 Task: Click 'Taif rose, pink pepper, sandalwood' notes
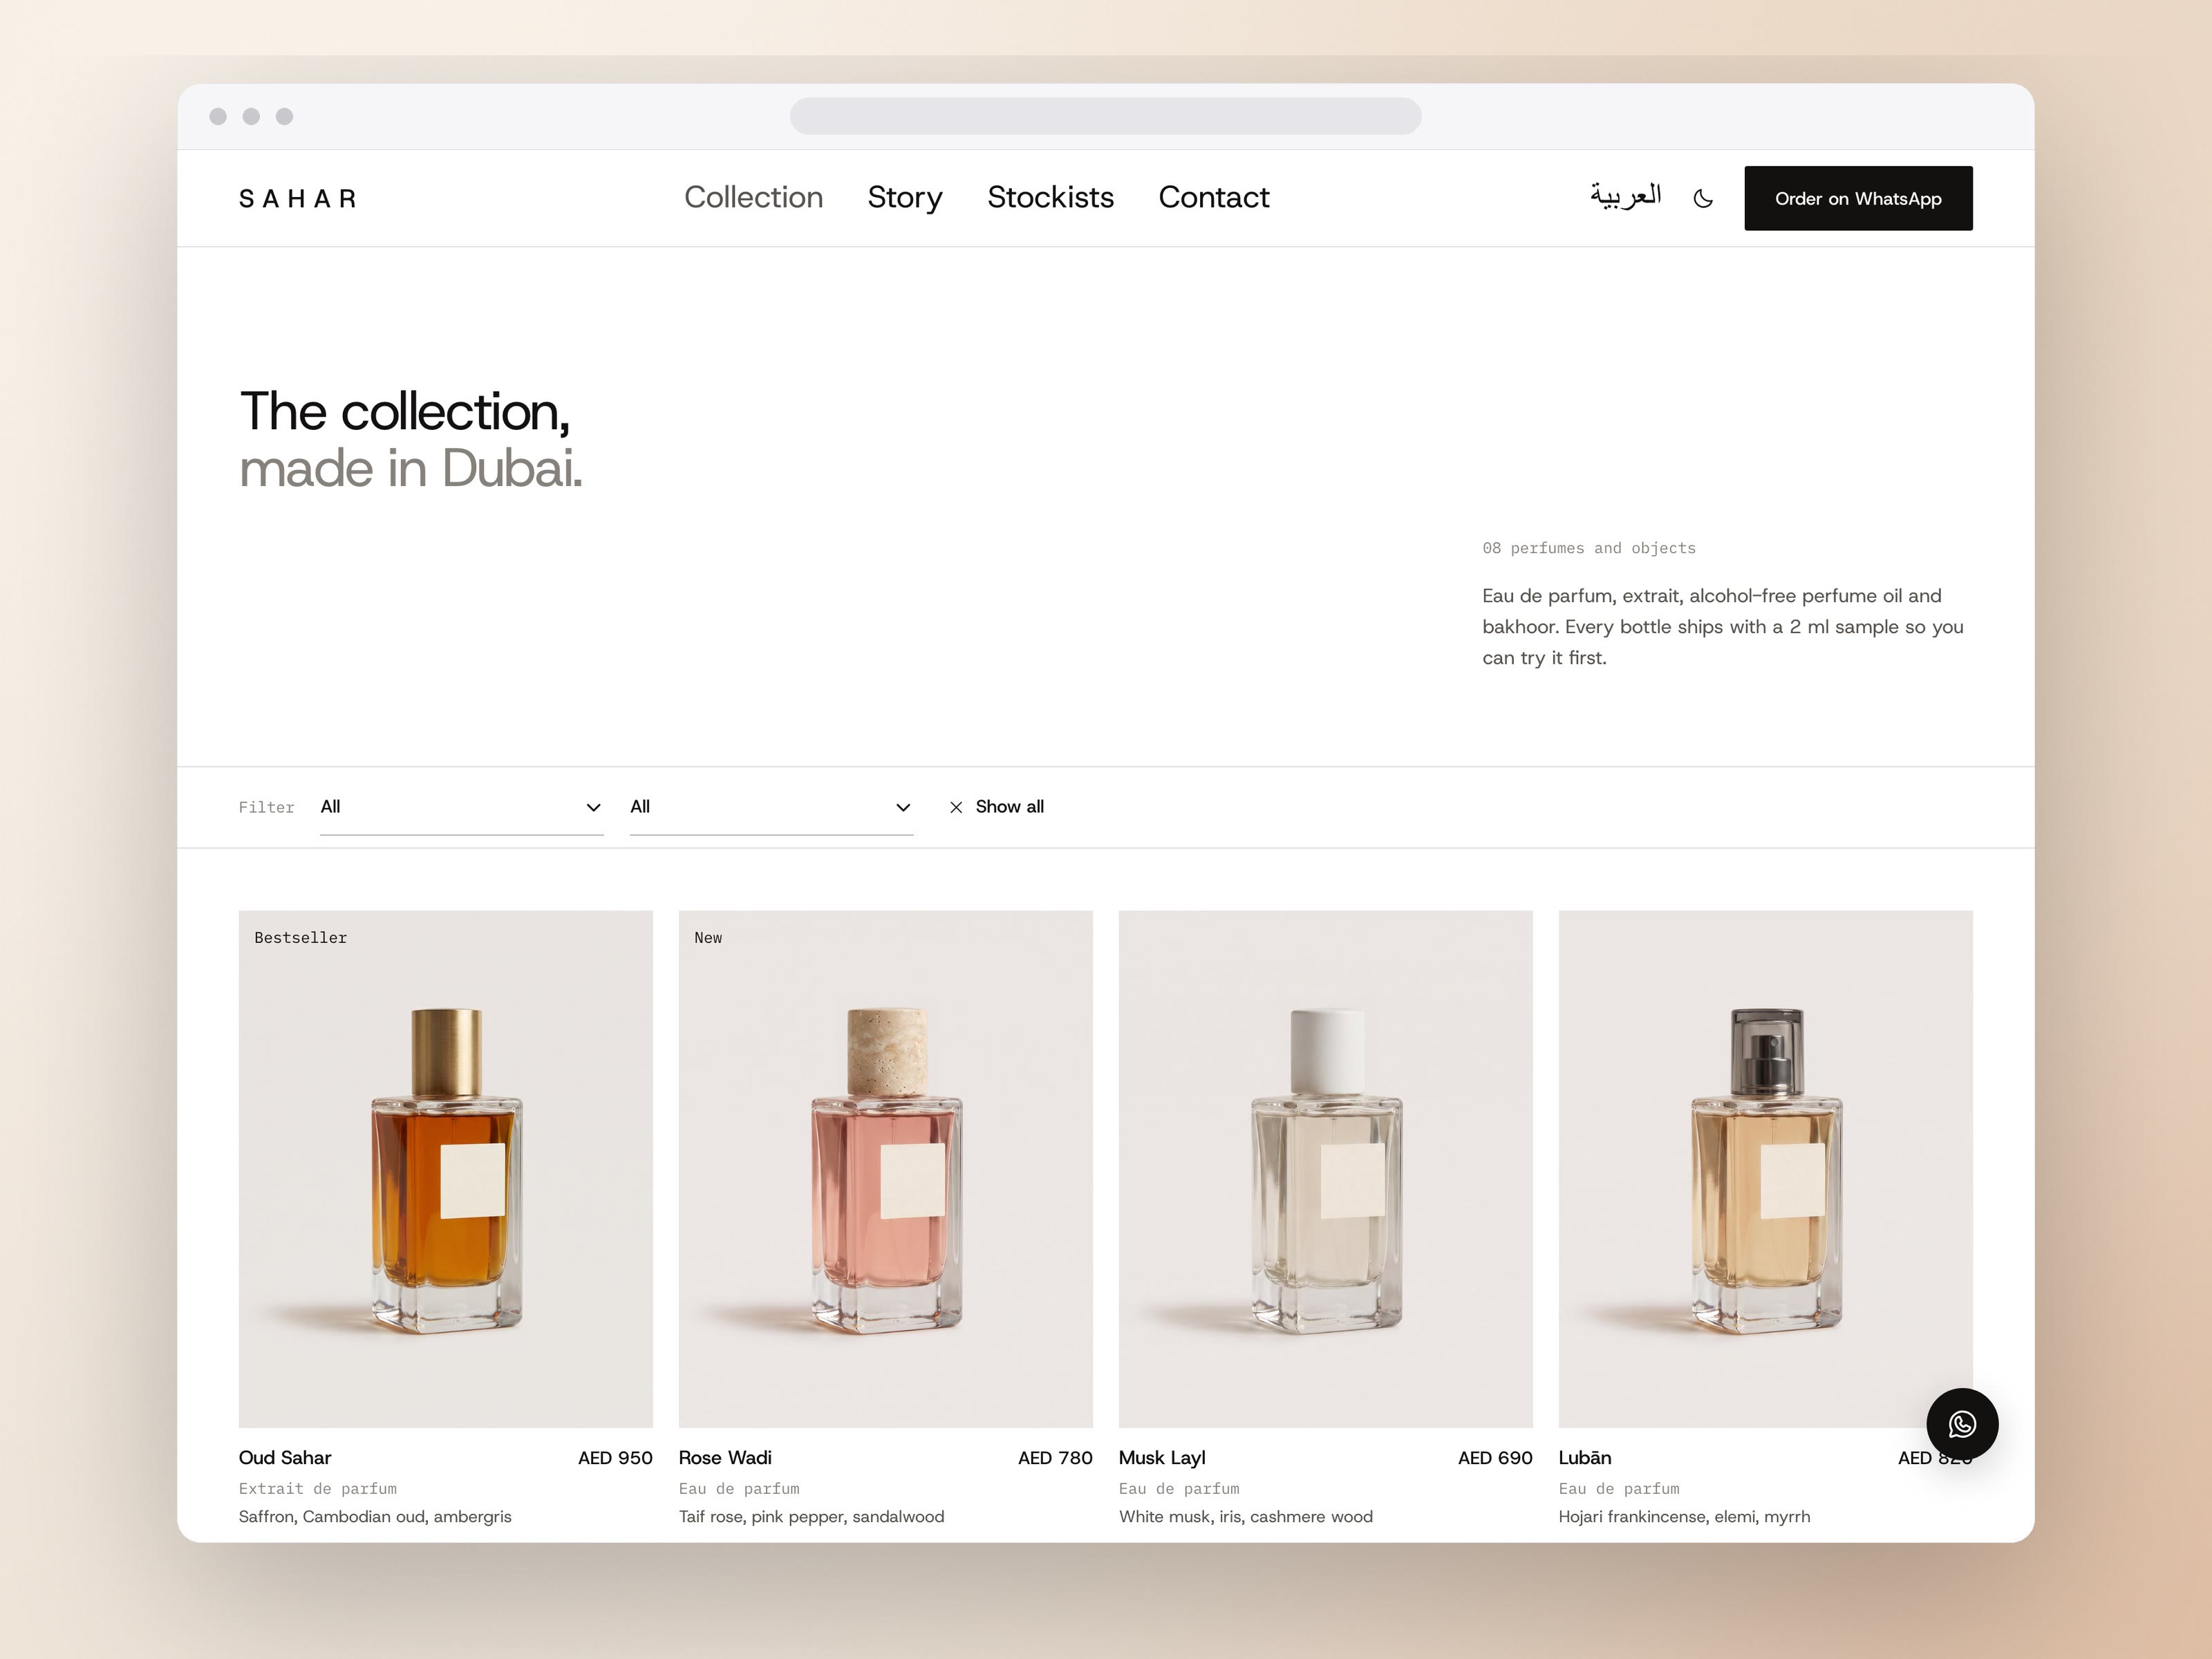811,1517
